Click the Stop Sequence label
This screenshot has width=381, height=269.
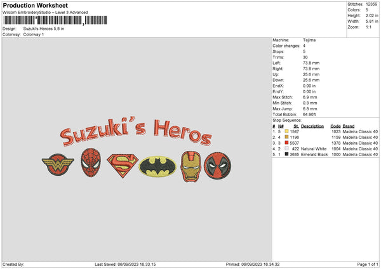click(288, 119)
